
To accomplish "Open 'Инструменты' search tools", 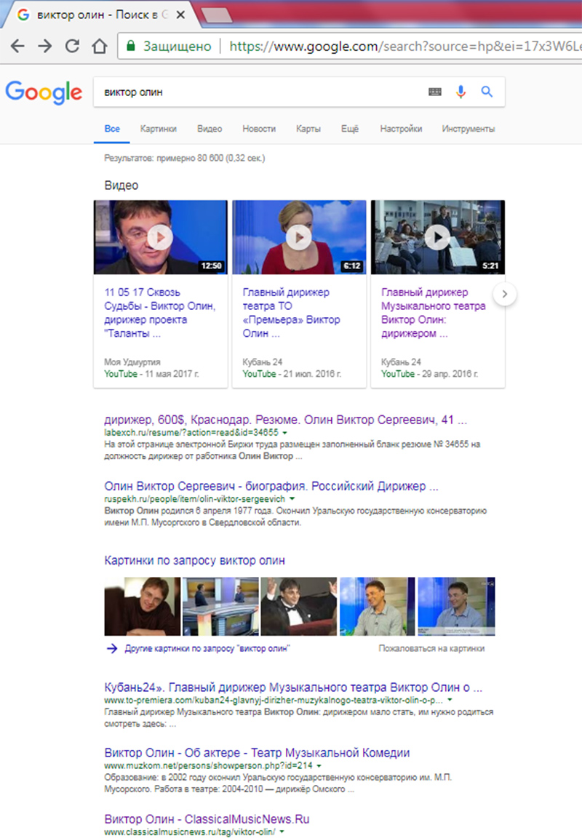I will pos(469,129).
